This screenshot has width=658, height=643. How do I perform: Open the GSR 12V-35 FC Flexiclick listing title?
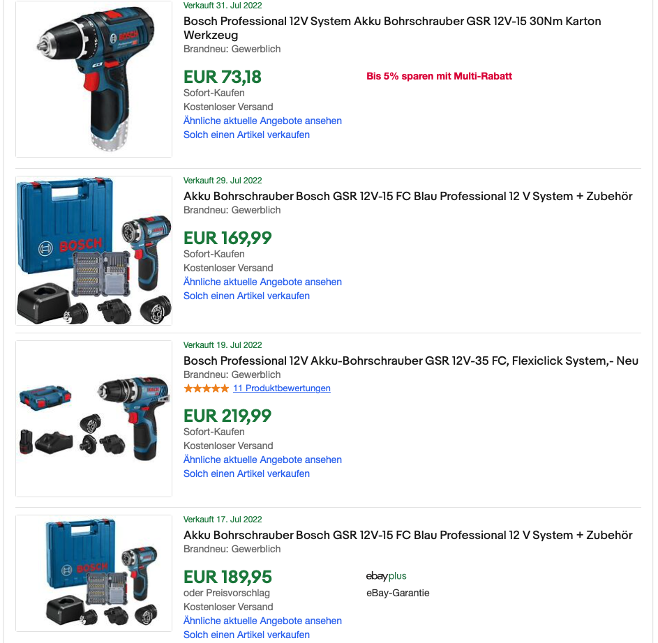tap(411, 361)
